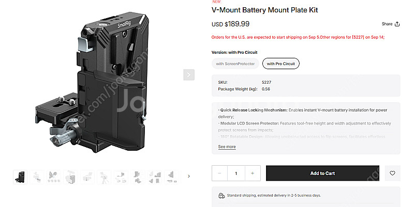Add product to wishlist with heart icon

coord(392,173)
